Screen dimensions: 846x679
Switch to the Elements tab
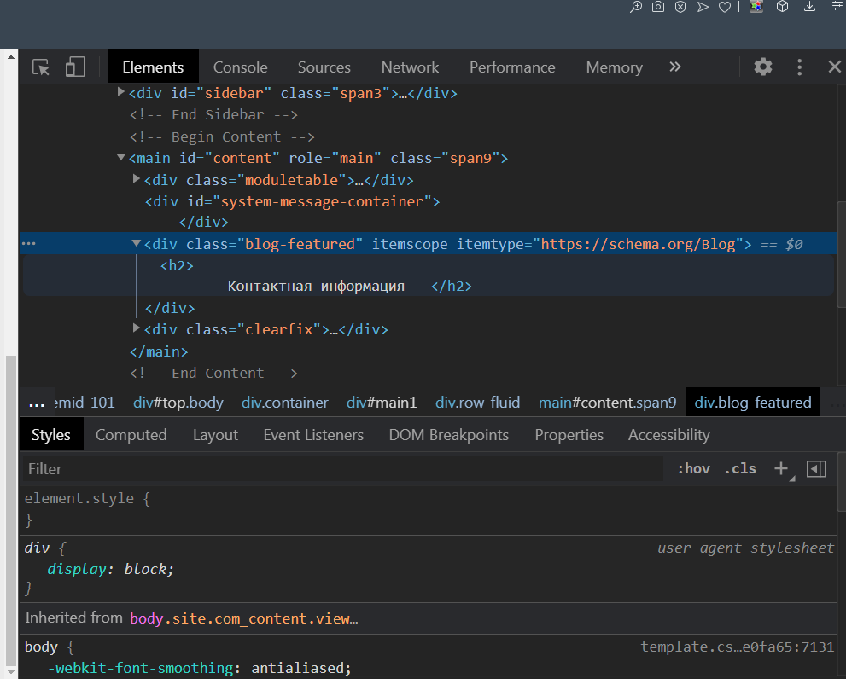coord(153,67)
